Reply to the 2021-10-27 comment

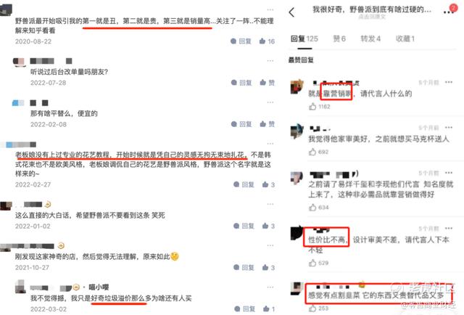pyautogui.click(x=244, y=268)
